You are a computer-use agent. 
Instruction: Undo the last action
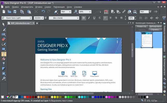point(43,12)
